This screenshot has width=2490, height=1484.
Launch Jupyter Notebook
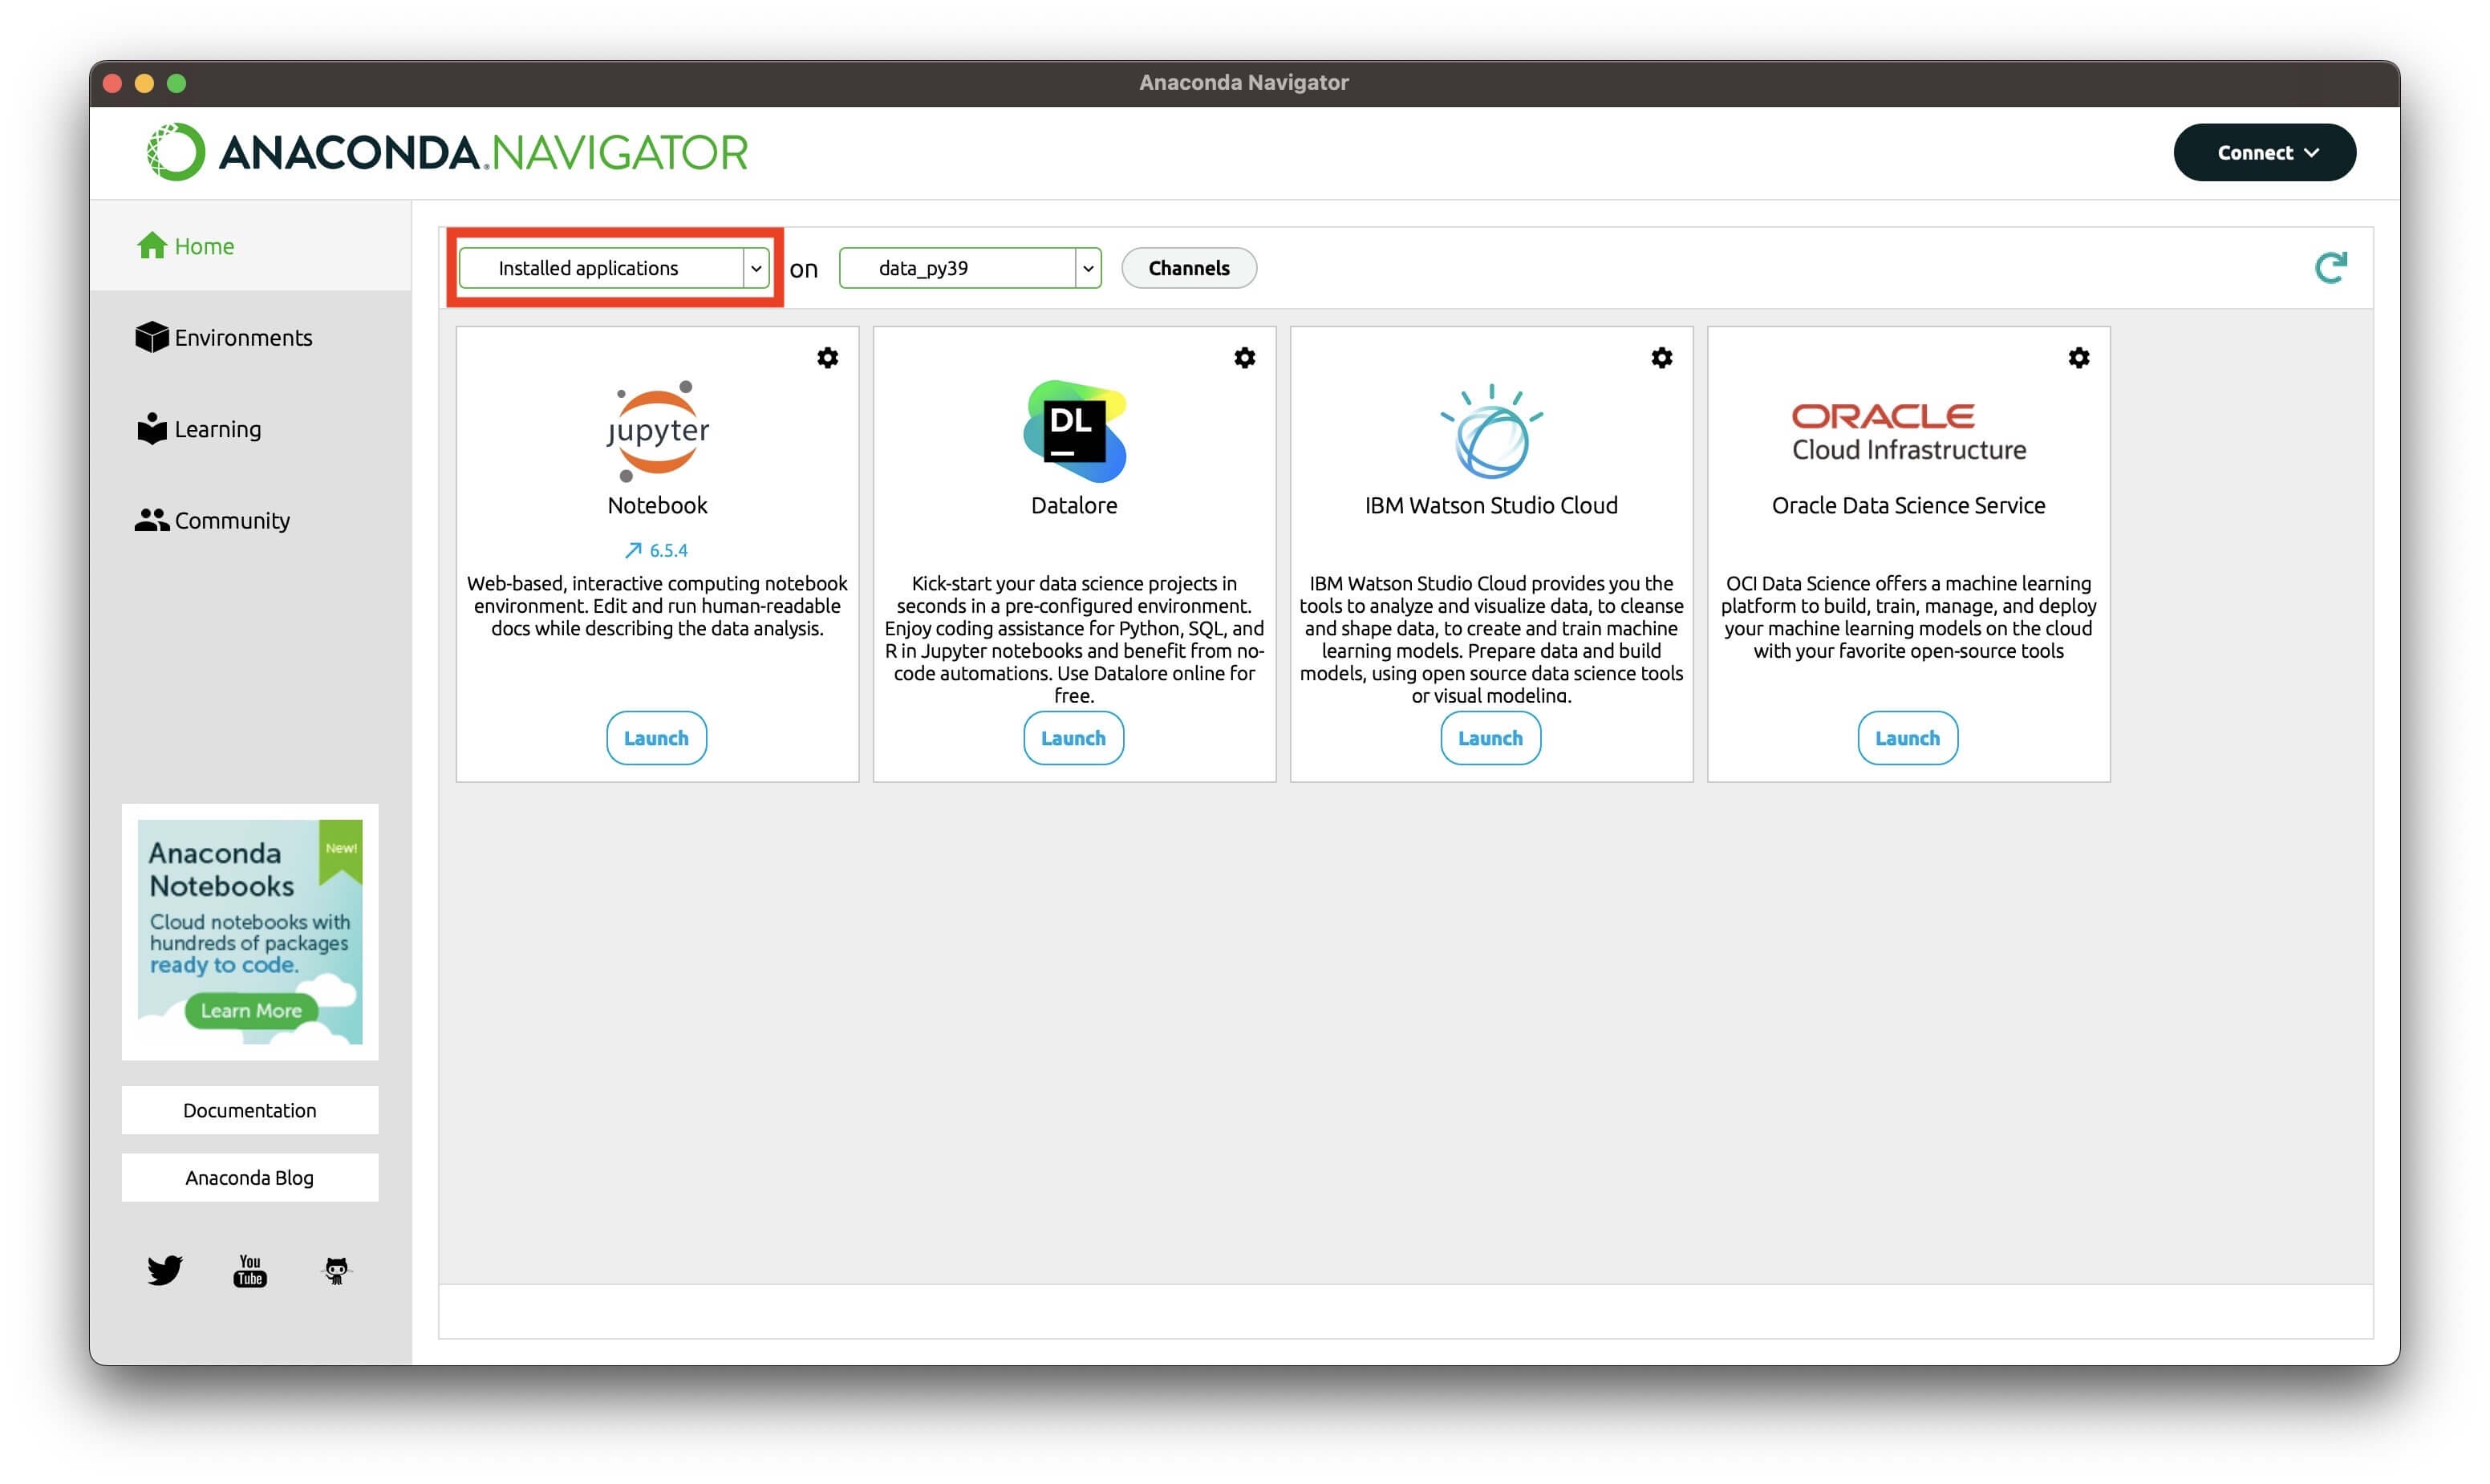[656, 738]
